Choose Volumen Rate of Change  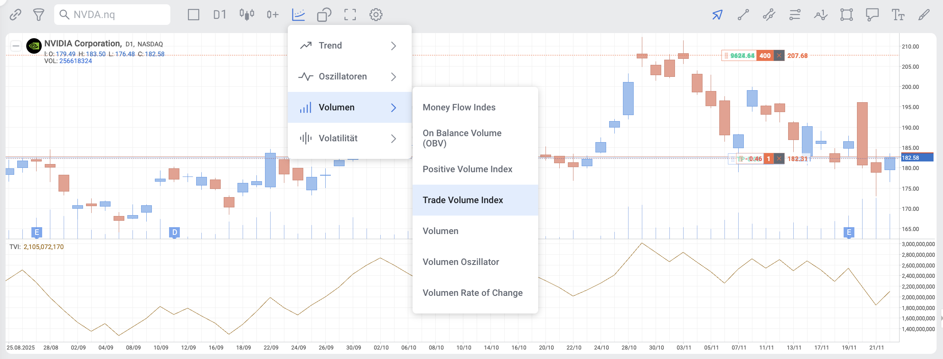475,293
